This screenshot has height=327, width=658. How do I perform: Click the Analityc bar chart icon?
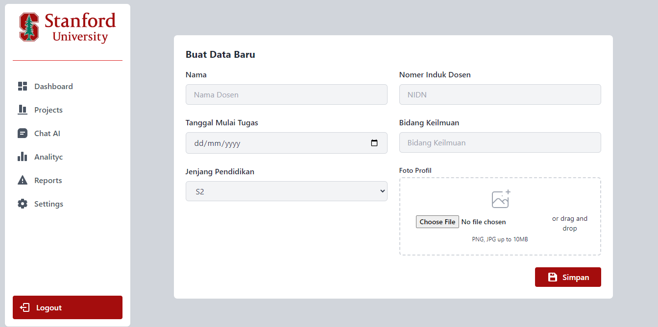tap(23, 157)
